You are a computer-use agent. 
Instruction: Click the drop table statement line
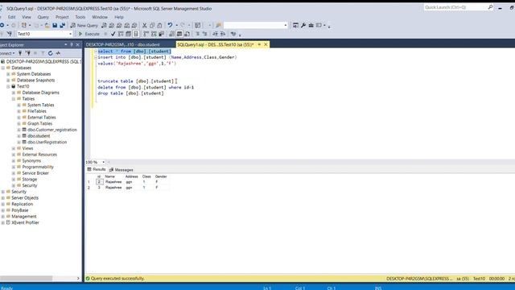(x=130, y=93)
